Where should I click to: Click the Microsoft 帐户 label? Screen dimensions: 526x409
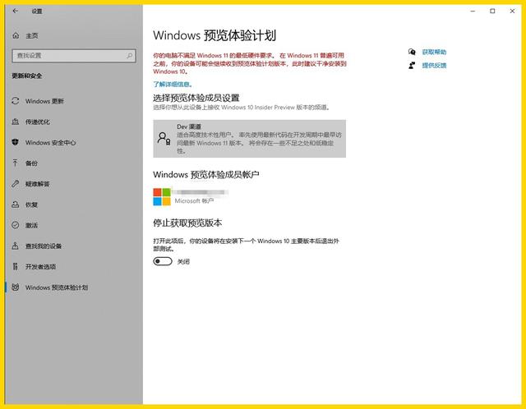194,201
